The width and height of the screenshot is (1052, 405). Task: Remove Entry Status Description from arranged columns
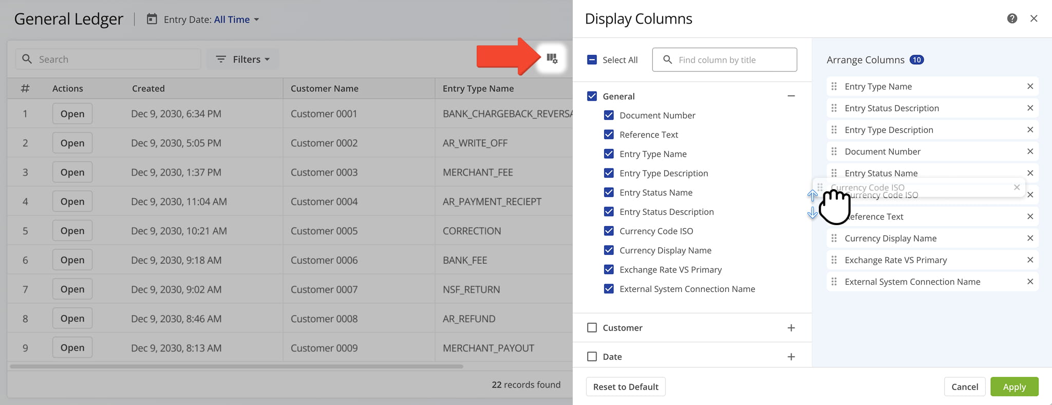1030,108
